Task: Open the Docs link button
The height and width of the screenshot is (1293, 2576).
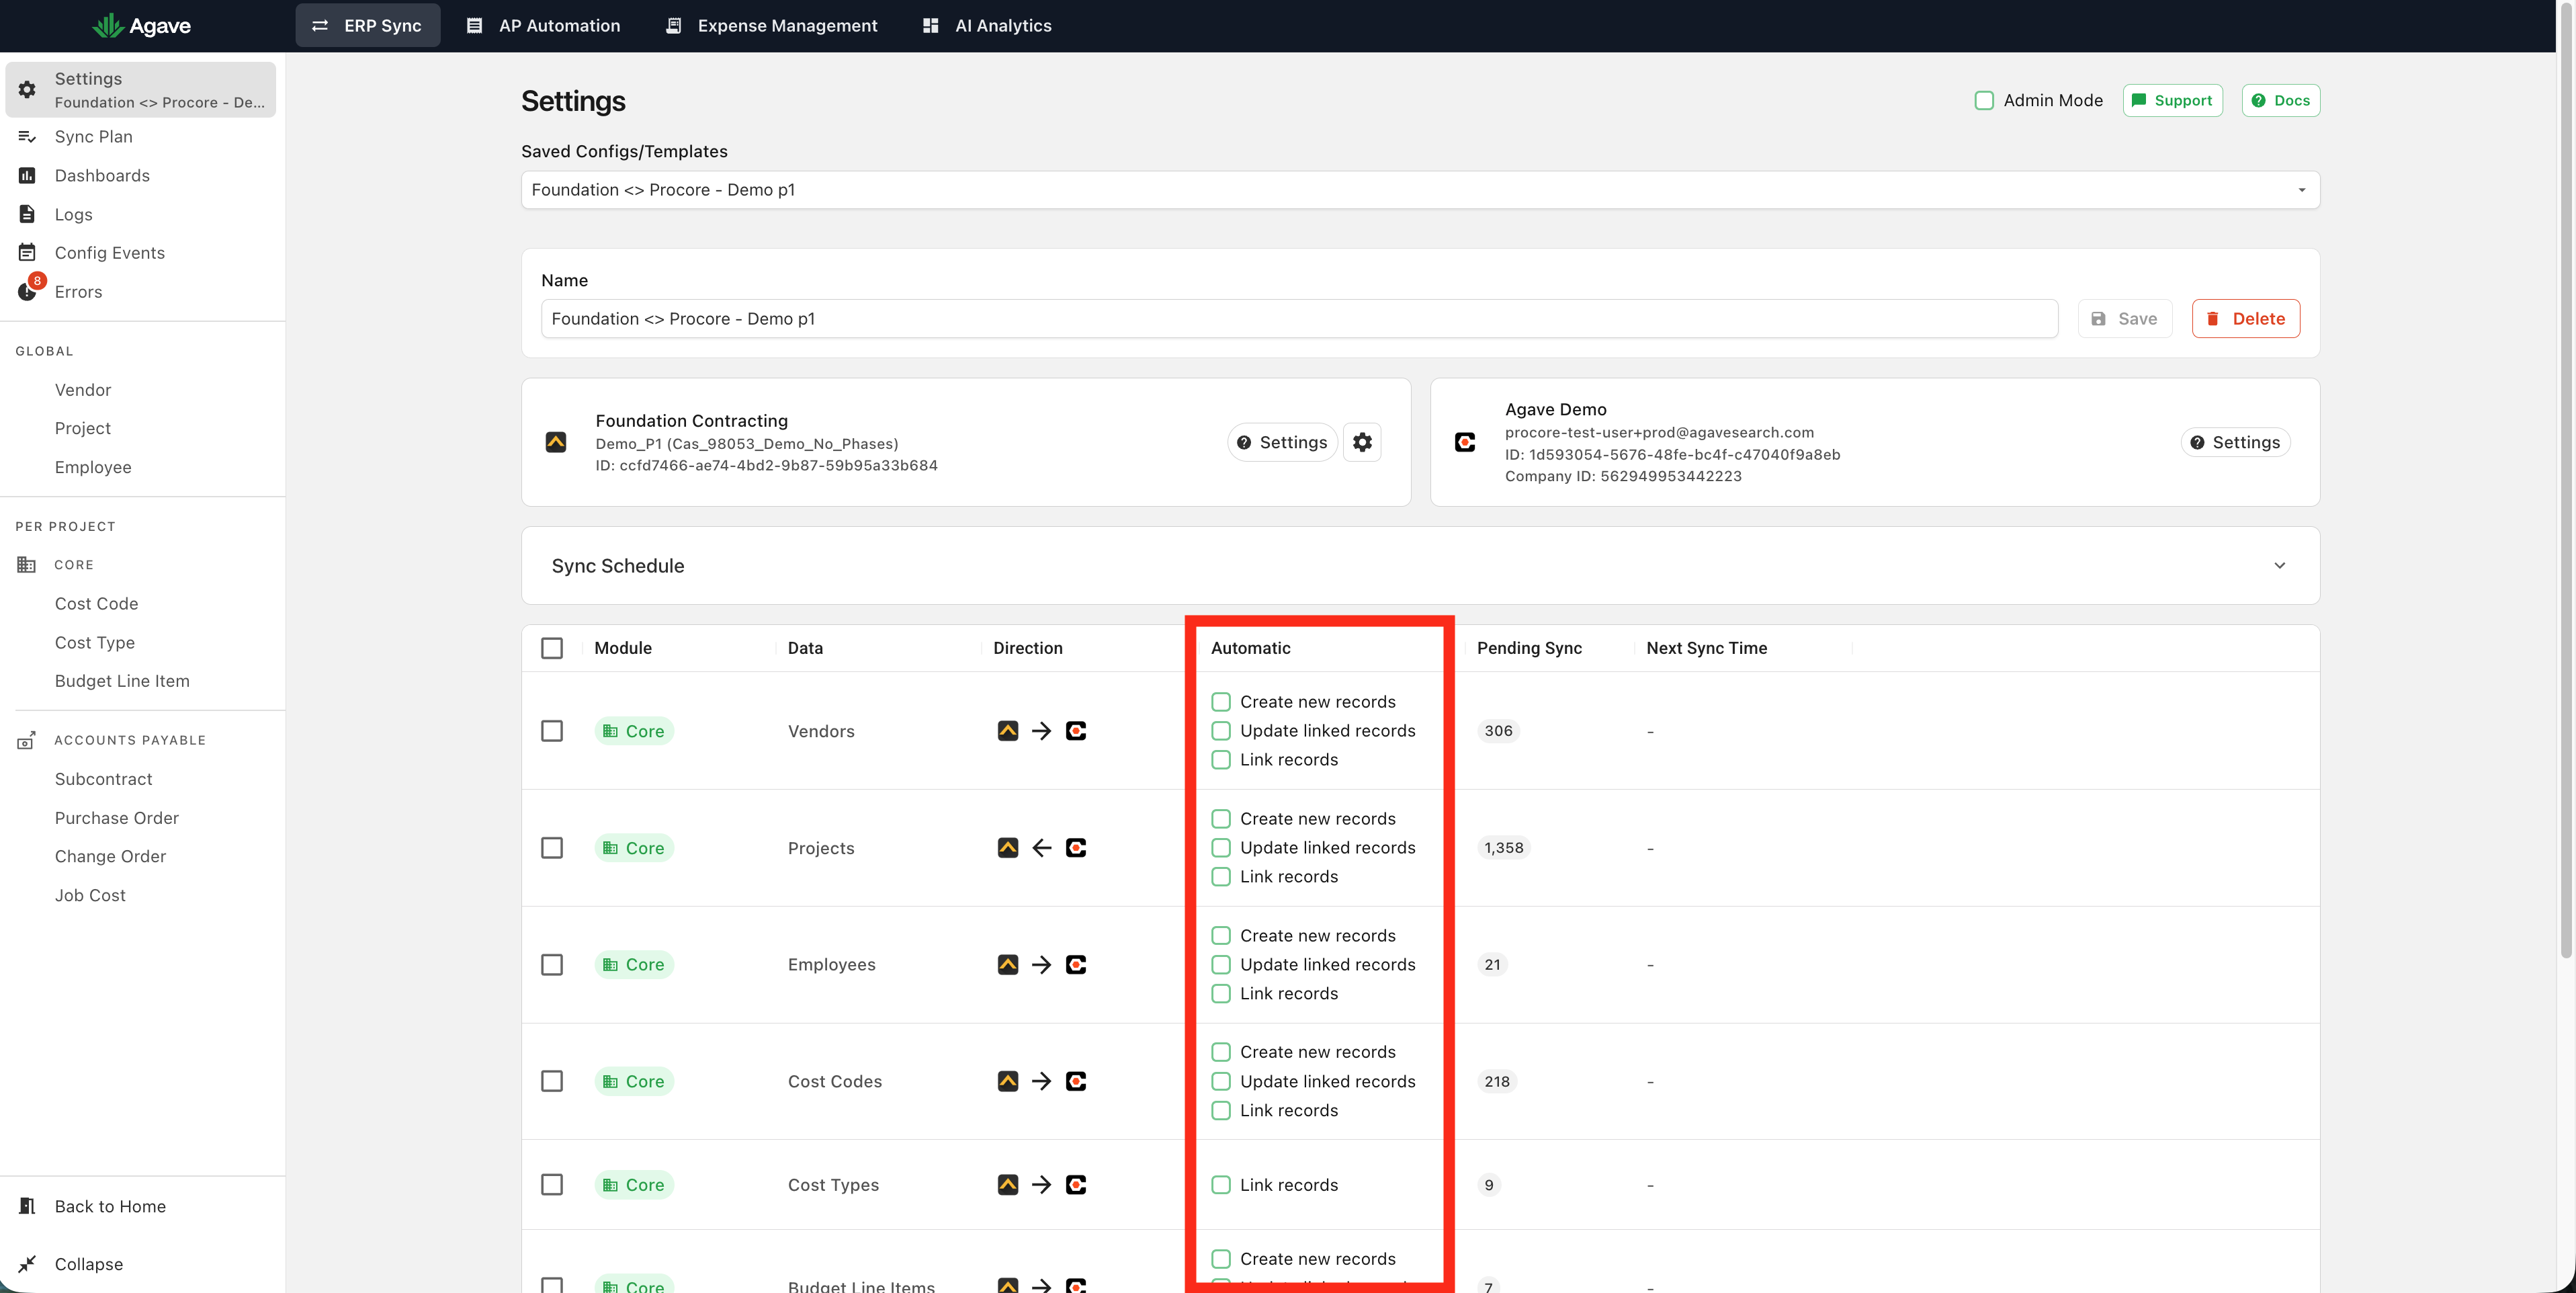Action: coord(2280,100)
